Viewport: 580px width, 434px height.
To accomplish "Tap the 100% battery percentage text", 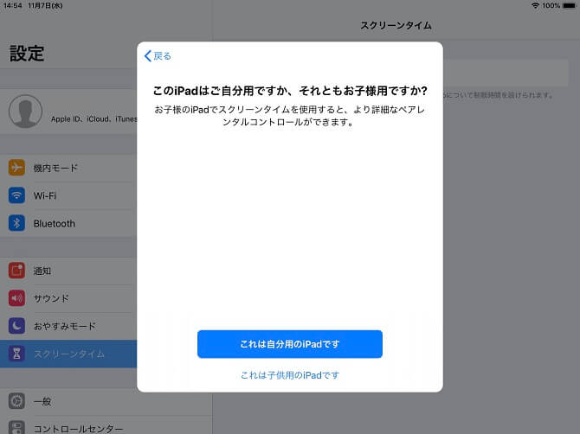I will [551, 5].
